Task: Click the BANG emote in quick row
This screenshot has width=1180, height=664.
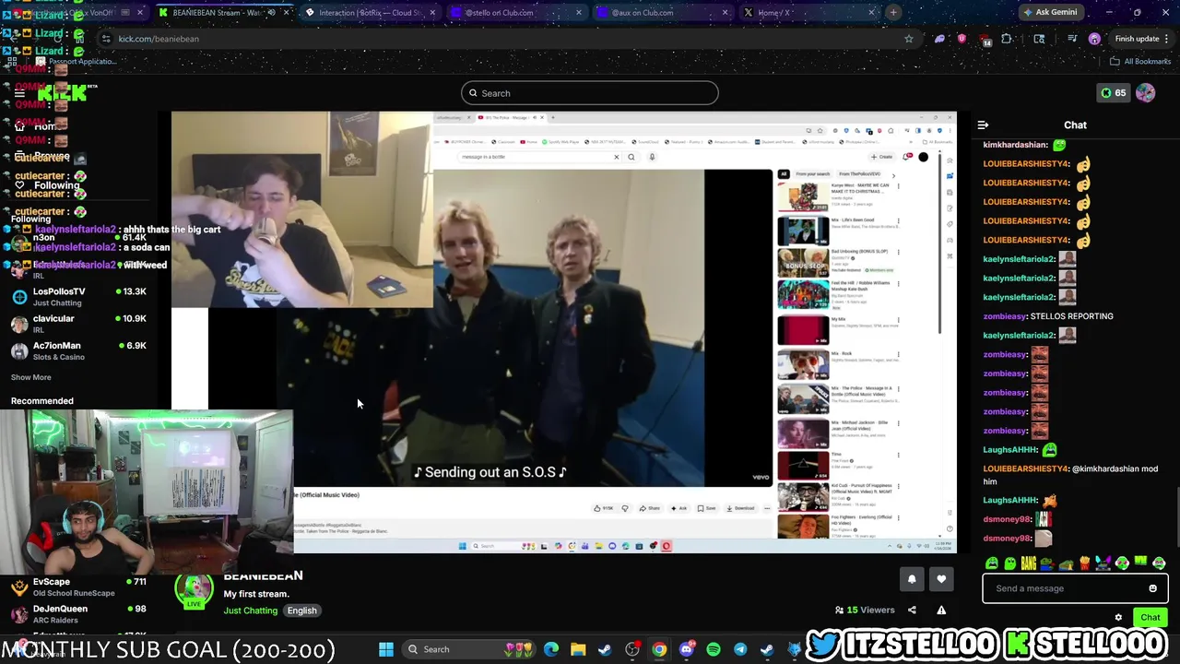Action: click(x=1029, y=563)
